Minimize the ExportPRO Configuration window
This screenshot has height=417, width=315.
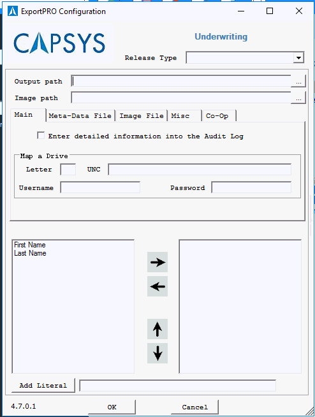[241, 11]
